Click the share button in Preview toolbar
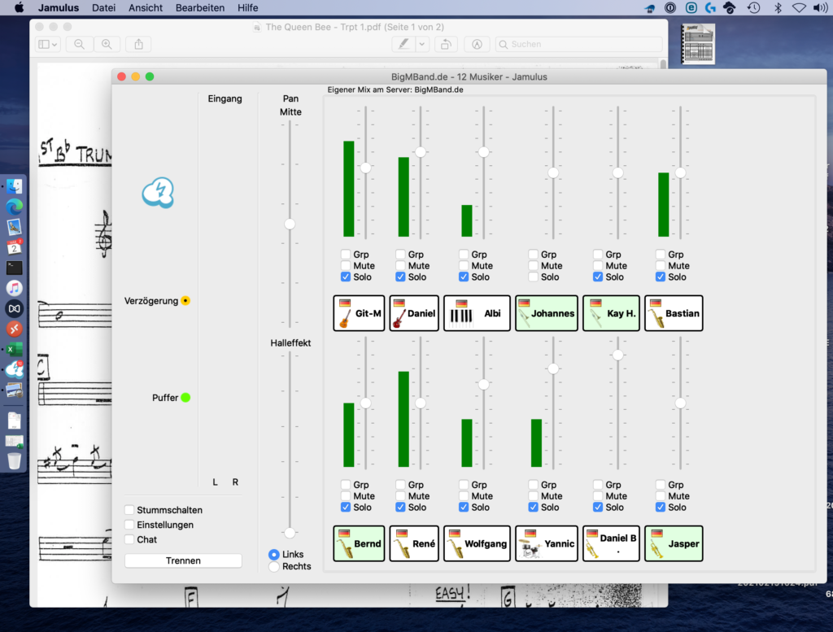The width and height of the screenshot is (833, 632). (x=138, y=44)
